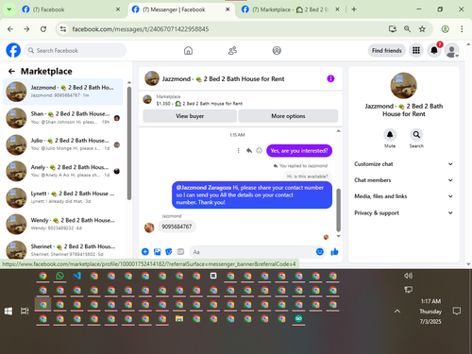This screenshot has width=472, height=354.
Task: Reply to 'Yes, are you interested?' message
Action: (x=249, y=151)
